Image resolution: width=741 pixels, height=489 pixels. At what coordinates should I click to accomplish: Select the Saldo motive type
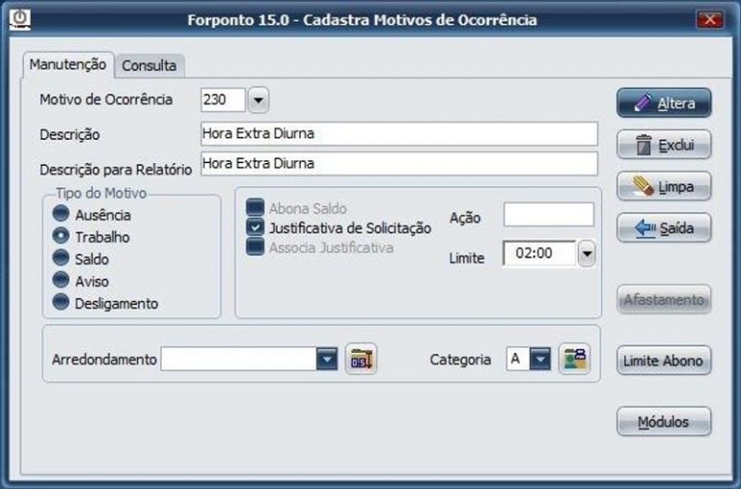(x=62, y=258)
